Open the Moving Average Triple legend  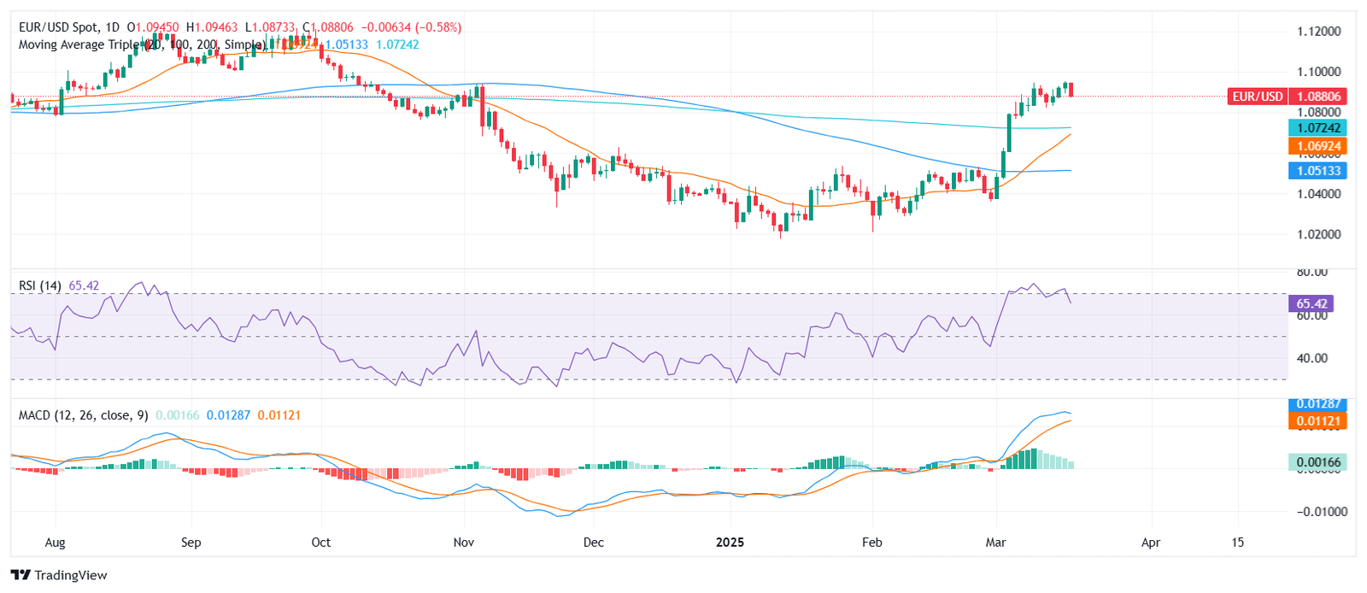79,44
